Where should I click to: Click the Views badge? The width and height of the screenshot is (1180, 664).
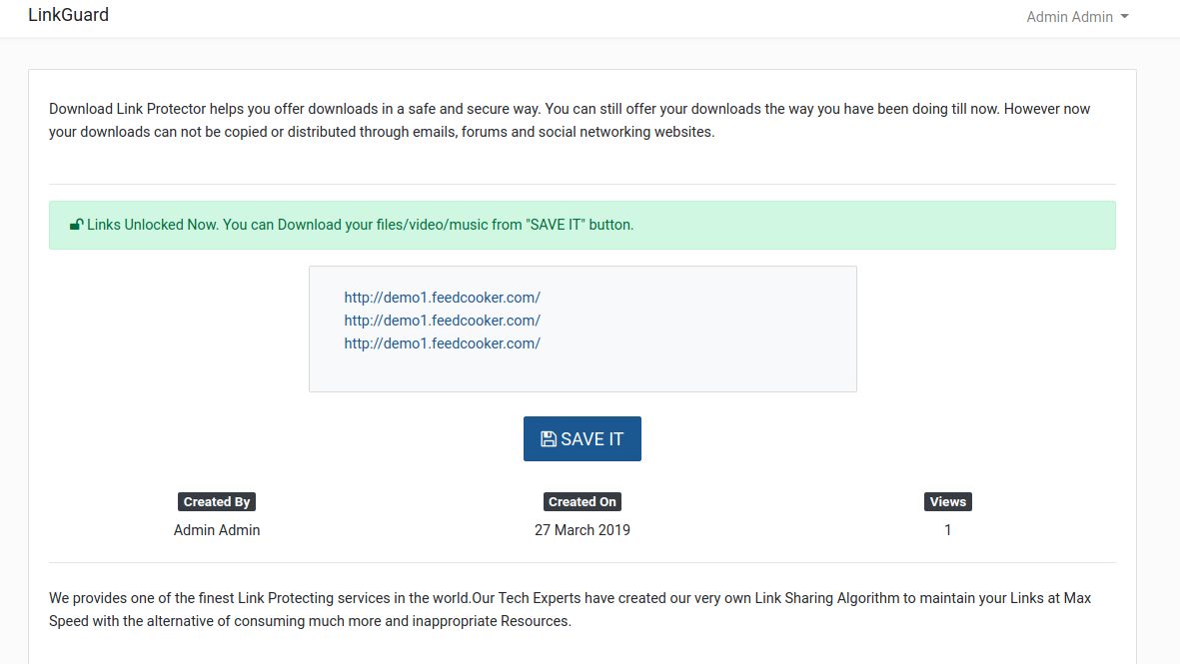[x=947, y=502]
